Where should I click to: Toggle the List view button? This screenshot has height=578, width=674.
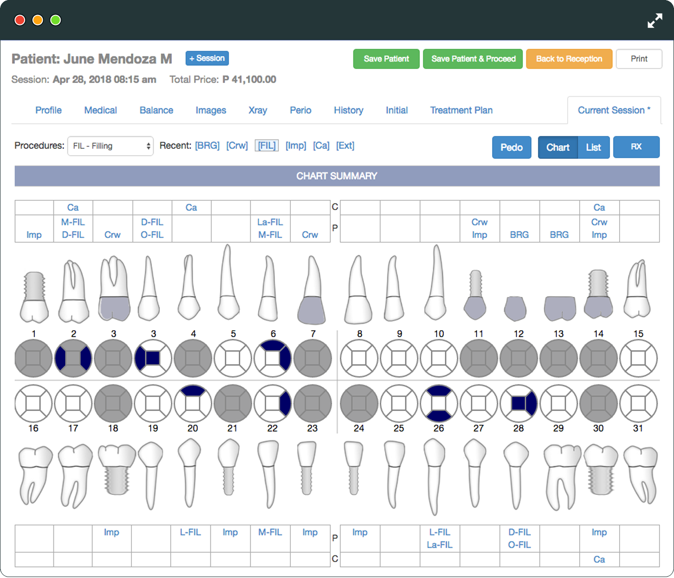pos(594,147)
